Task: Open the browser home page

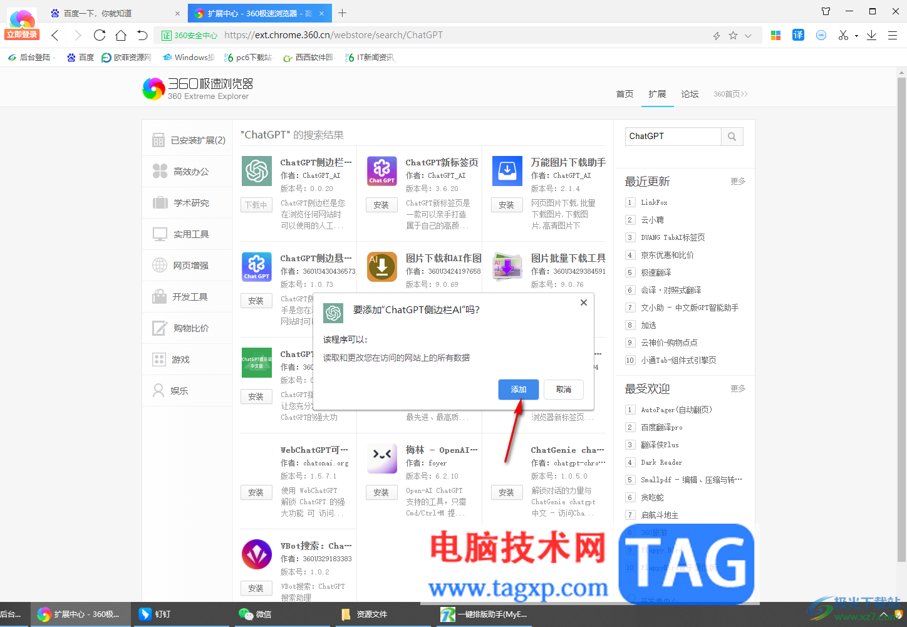Action: pos(121,35)
